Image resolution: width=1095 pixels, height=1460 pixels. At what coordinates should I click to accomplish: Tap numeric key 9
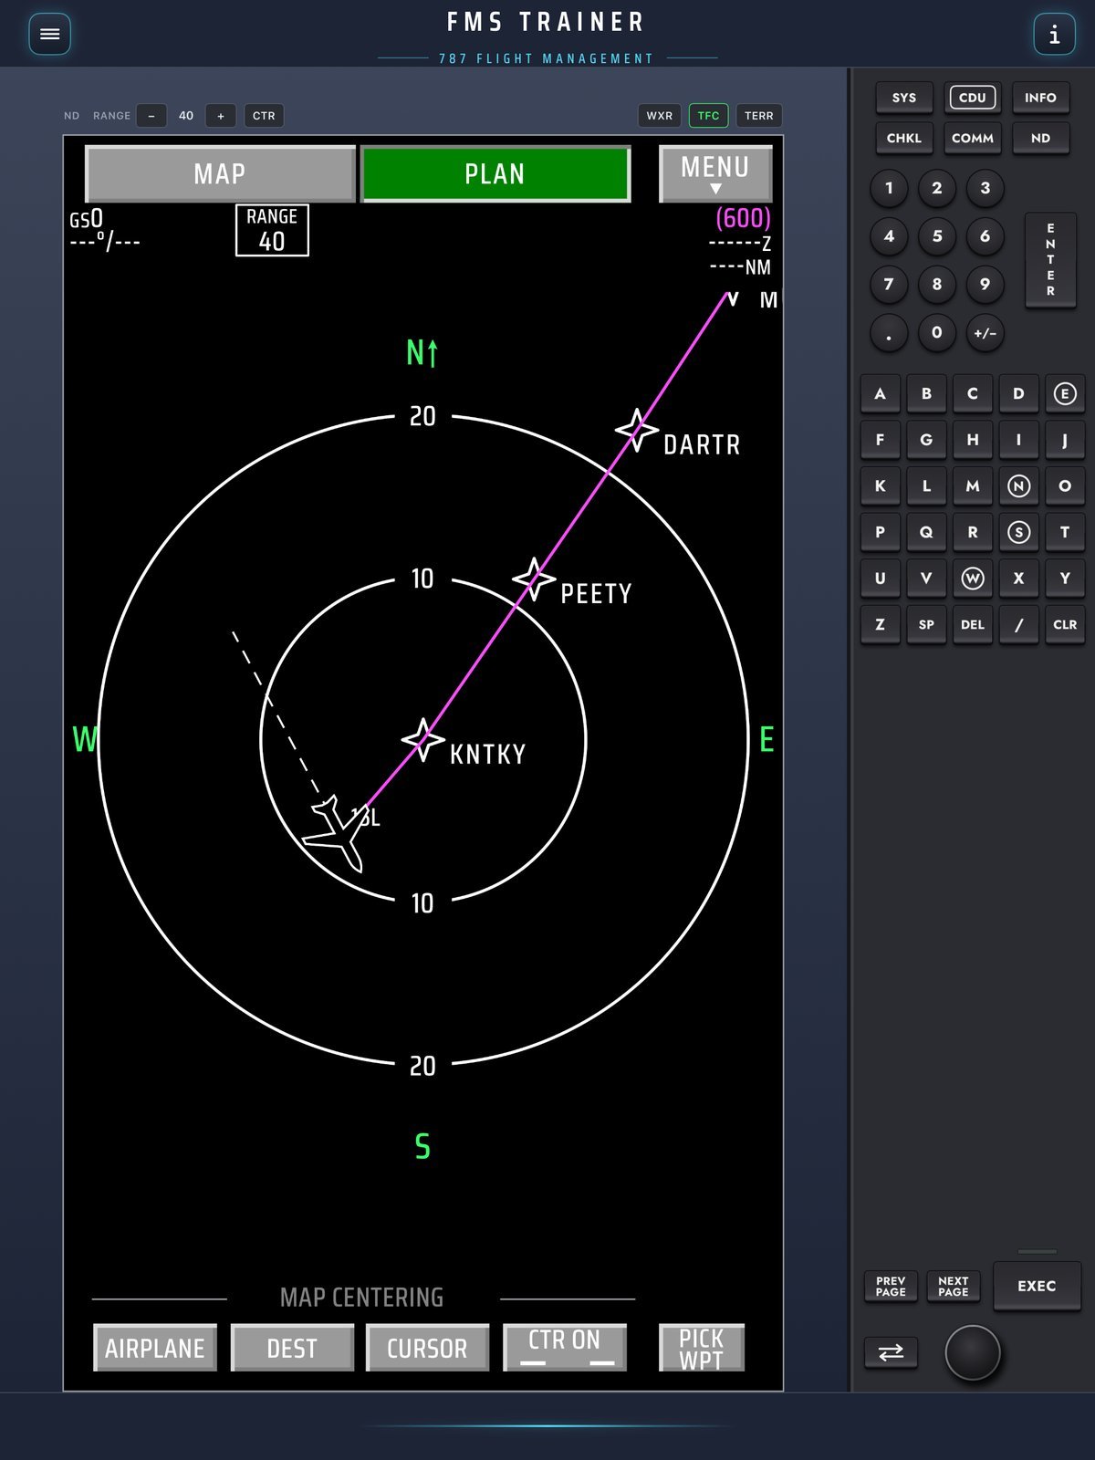click(x=985, y=284)
